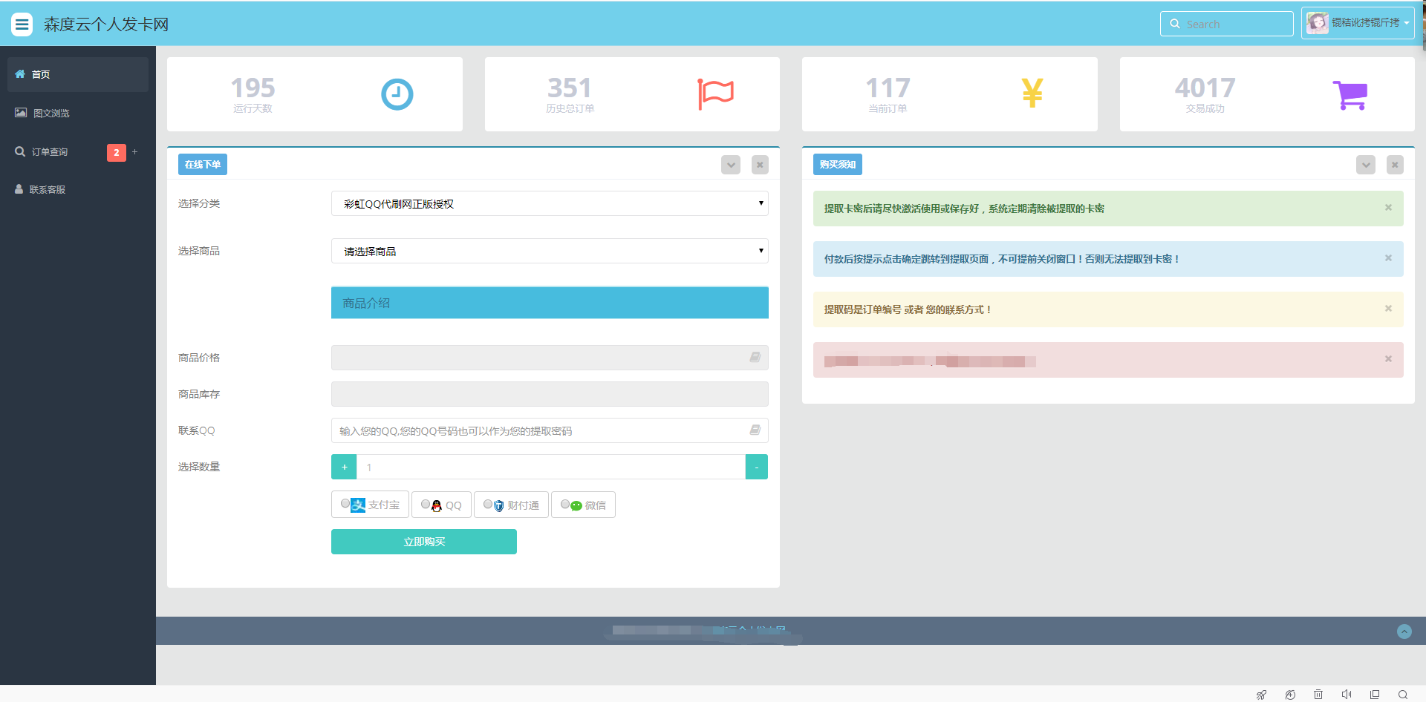Close the 在线下单 panel
1426x702 pixels.
coord(760,165)
